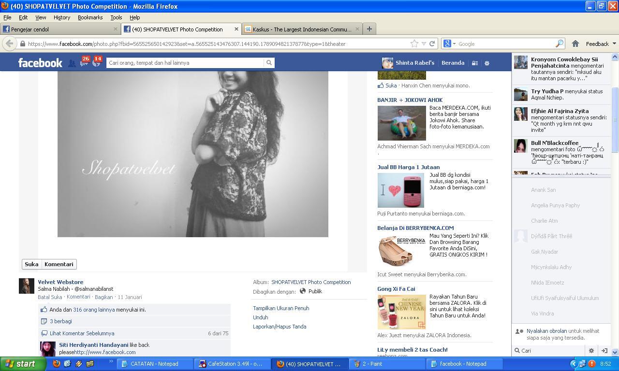Bookmark this page with star icon

click(x=414, y=43)
